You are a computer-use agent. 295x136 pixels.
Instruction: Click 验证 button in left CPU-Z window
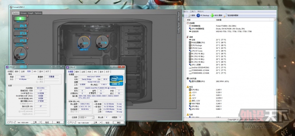tap(47, 122)
